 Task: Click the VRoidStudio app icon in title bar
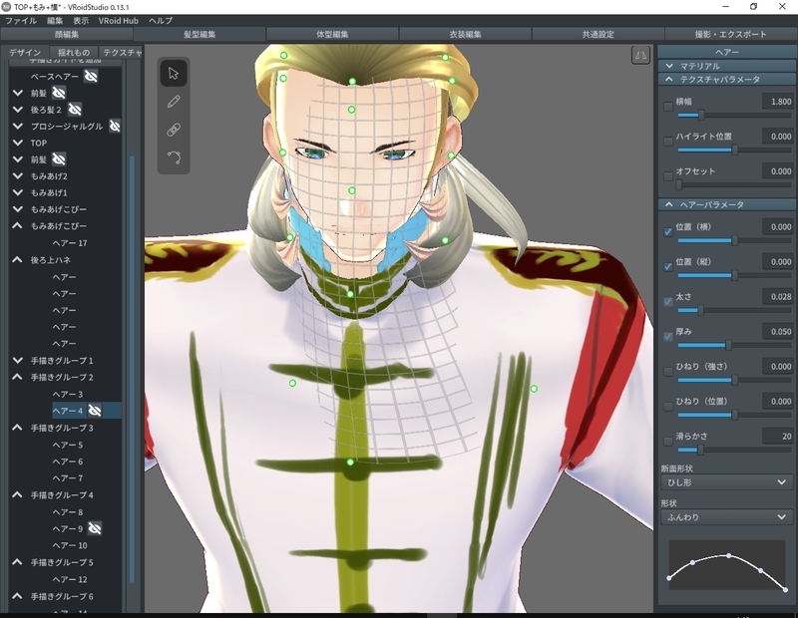tap(6, 7)
